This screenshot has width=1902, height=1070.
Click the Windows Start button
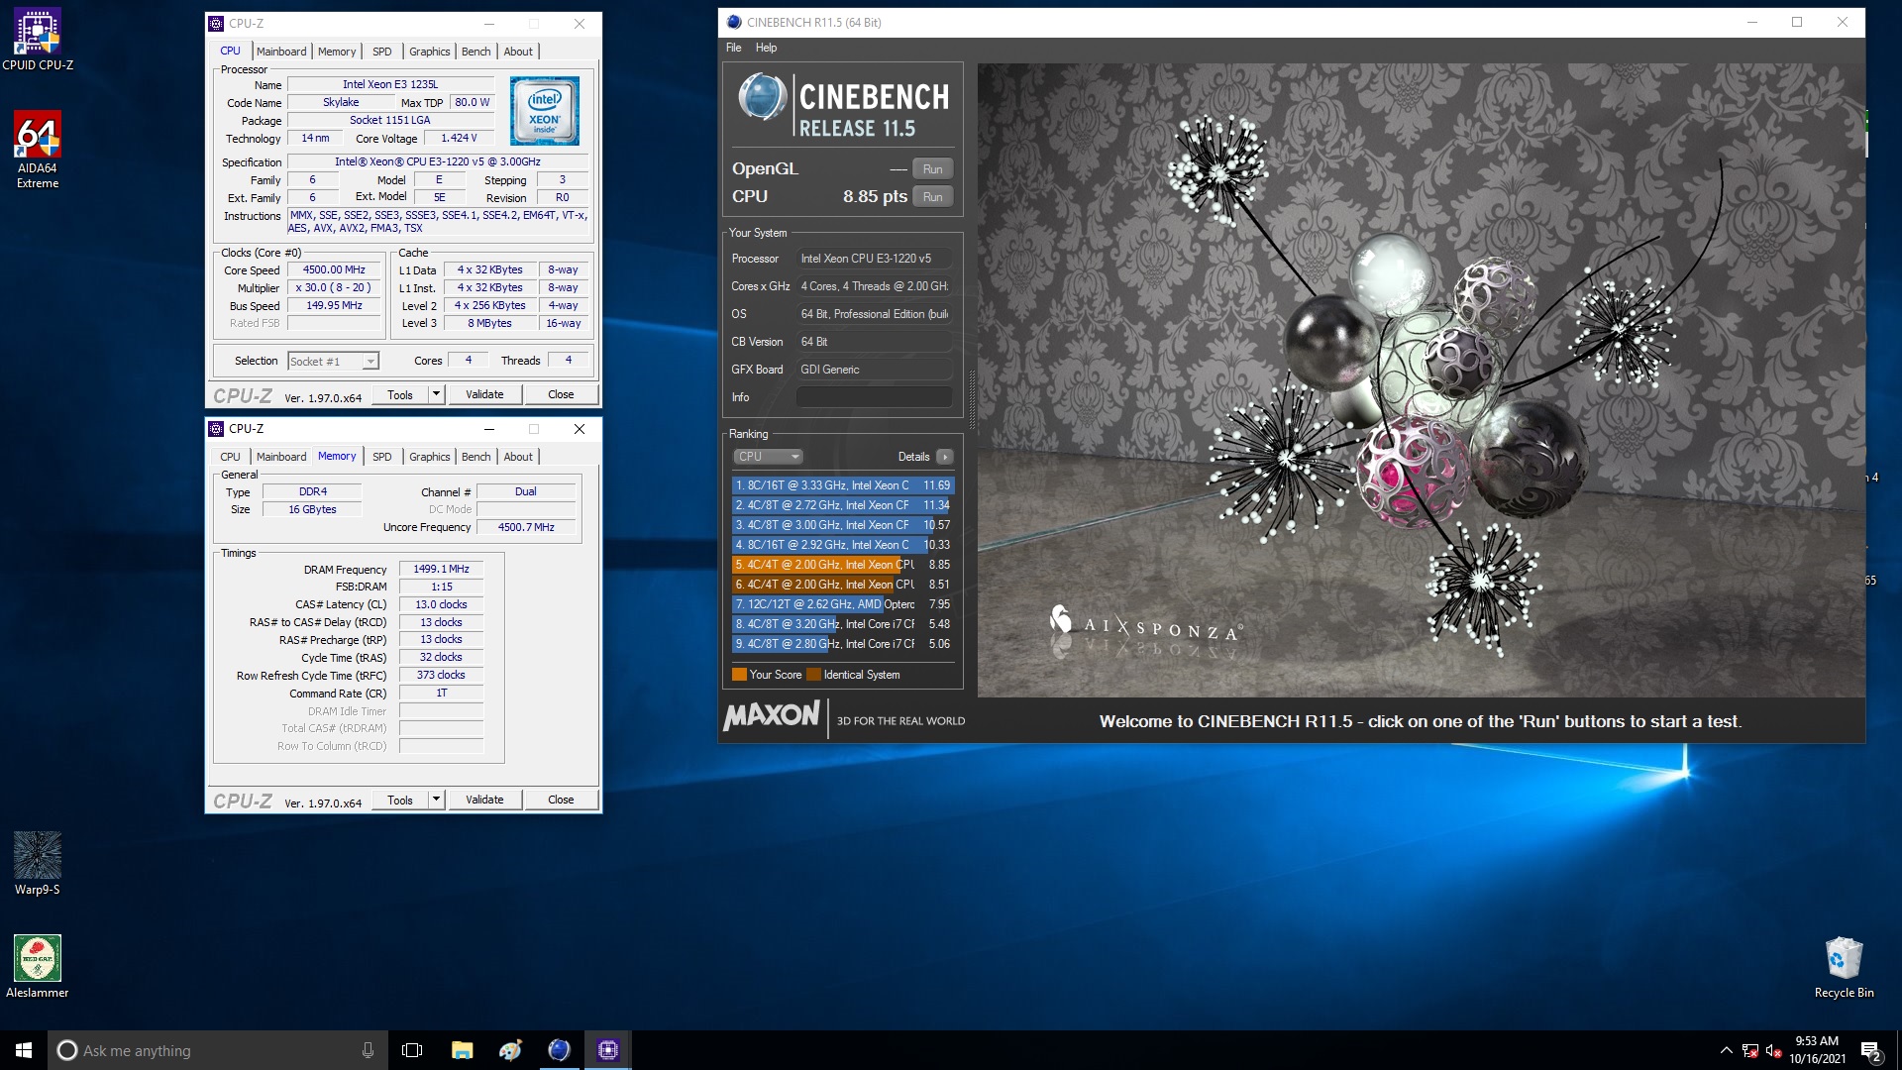24,1050
